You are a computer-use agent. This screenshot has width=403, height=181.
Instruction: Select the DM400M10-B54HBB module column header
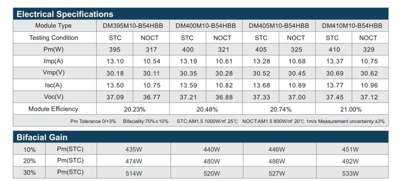point(206,26)
